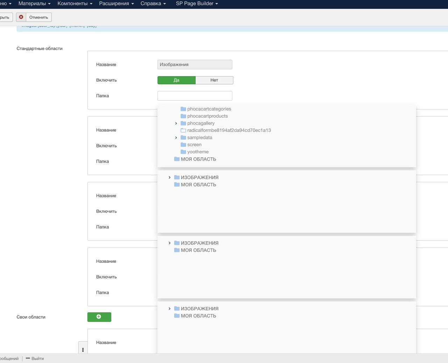Expand the sampledata folder
The image size is (448, 363).
click(176, 138)
